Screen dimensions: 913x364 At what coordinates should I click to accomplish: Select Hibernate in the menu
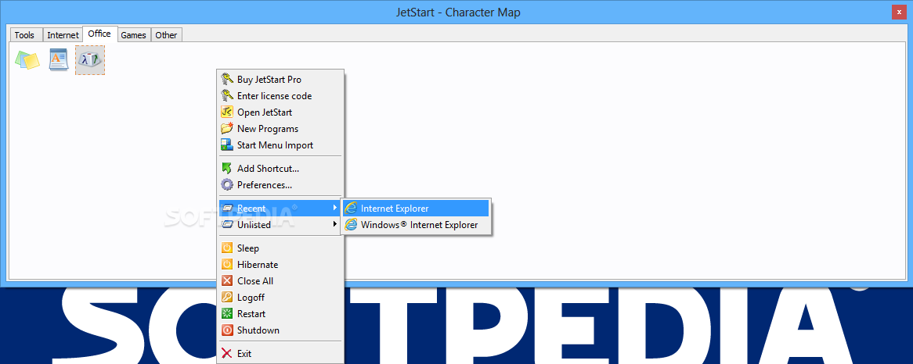[280, 264]
